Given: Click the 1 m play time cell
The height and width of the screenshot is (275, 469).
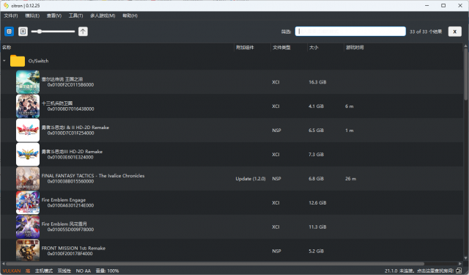Looking at the screenshot, I should (x=349, y=131).
